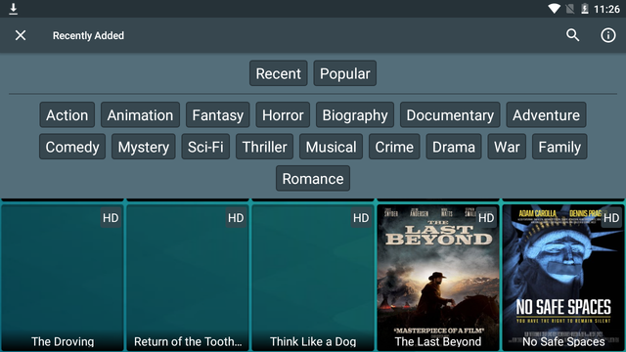
Task: Choose the Thriller genre filter
Action: click(264, 147)
